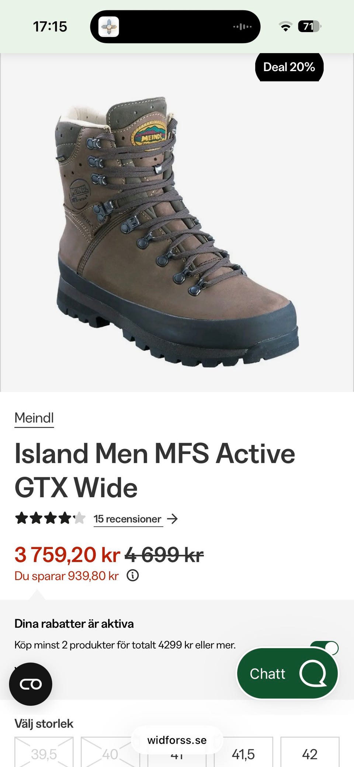Open the 15 recensioner reviews link
Viewport: 354px width, 767px height.
coord(128,519)
